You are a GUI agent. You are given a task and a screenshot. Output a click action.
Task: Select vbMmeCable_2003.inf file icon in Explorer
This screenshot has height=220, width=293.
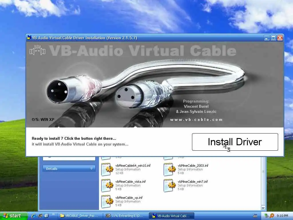169,169
